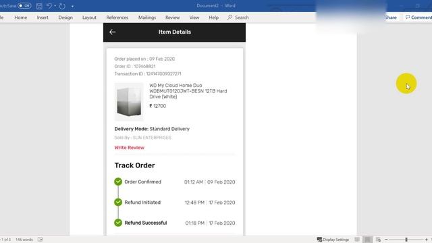
Task: Click the Redo icon
Action: [62, 6]
